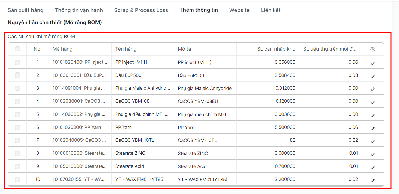Screen dimensions: 399x194
Task: Open edit for Stearate ZINC row
Action: tap(373, 154)
